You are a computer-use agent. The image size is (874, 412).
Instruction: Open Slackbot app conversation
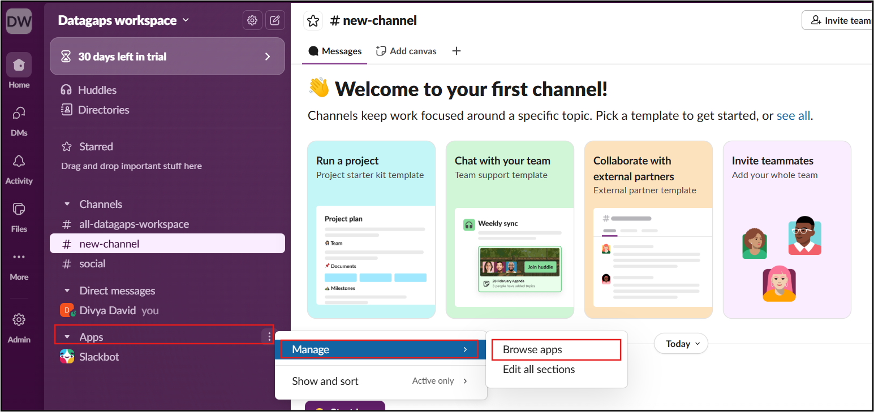167,357
